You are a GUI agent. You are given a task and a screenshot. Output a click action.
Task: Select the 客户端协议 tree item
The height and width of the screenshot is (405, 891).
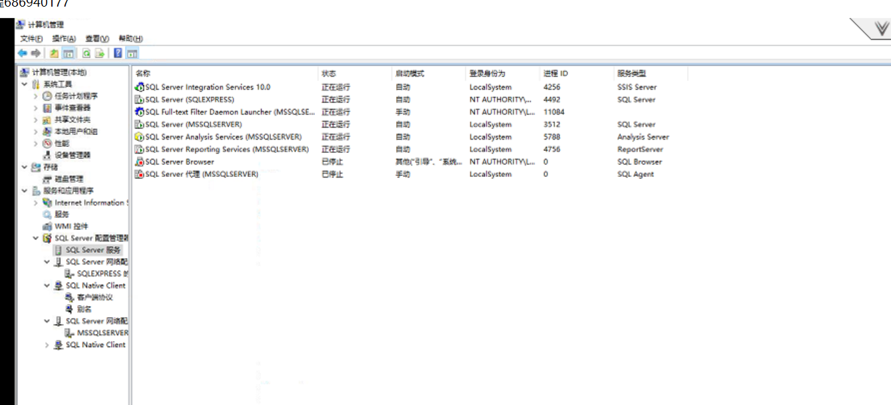tap(95, 297)
